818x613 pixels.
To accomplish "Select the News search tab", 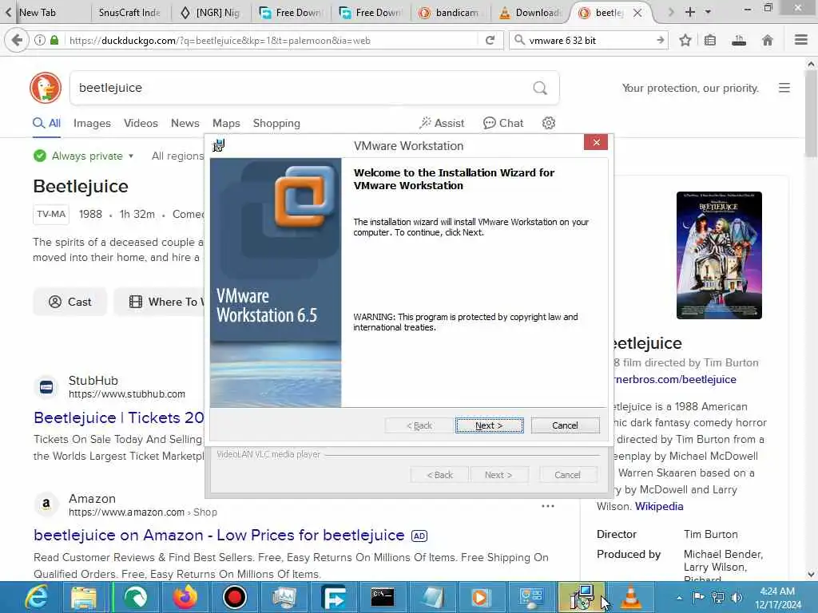I will [185, 123].
